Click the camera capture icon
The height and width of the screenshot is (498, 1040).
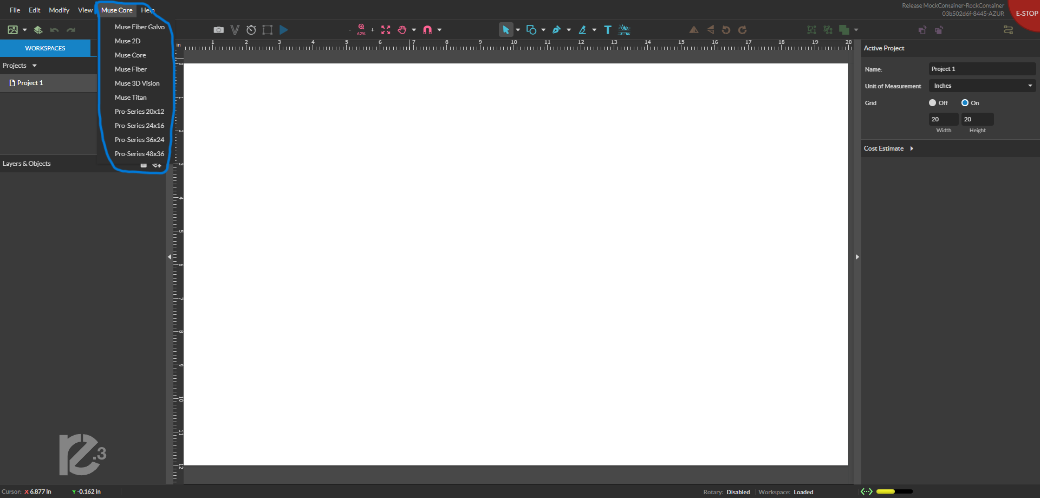219,30
